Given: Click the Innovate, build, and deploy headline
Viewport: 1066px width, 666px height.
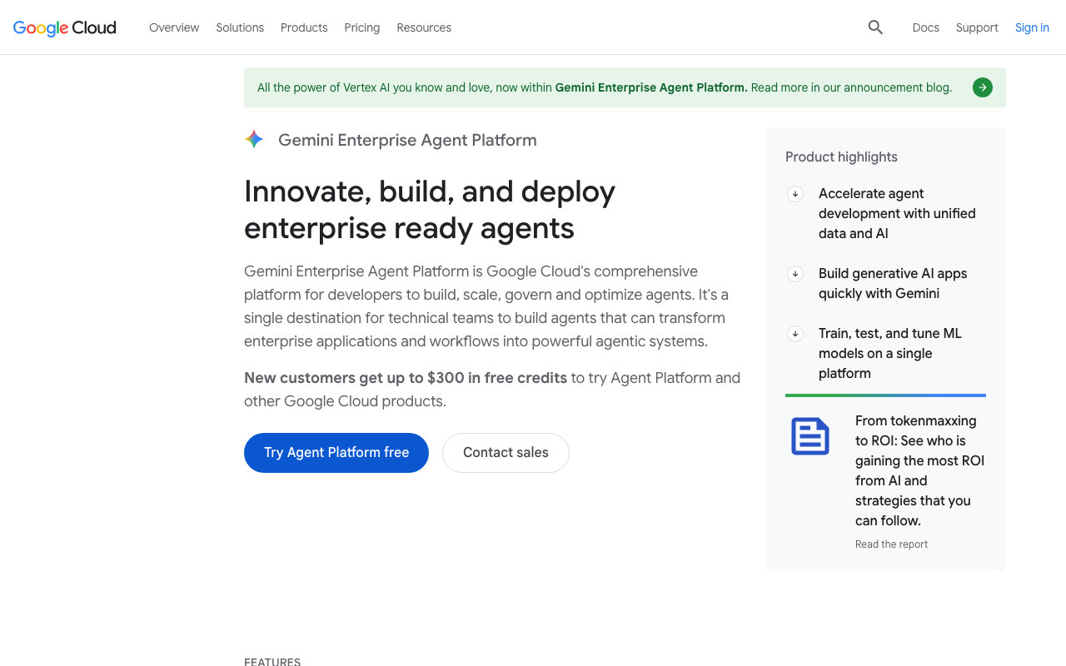Looking at the screenshot, I should click(430, 210).
